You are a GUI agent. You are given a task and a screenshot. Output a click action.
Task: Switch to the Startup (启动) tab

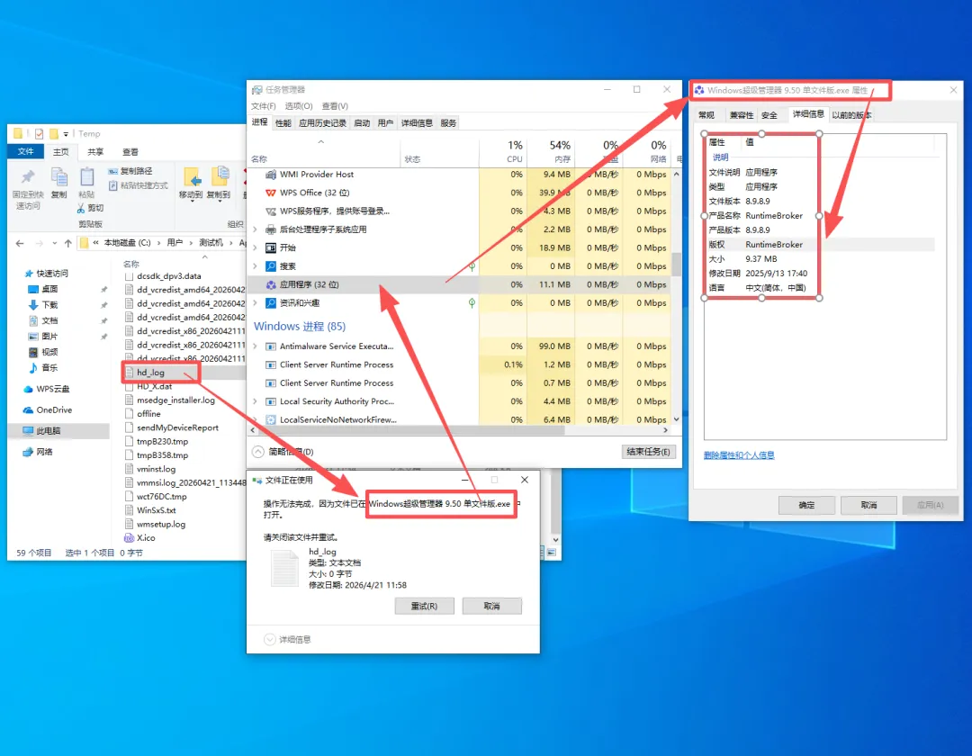362,123
